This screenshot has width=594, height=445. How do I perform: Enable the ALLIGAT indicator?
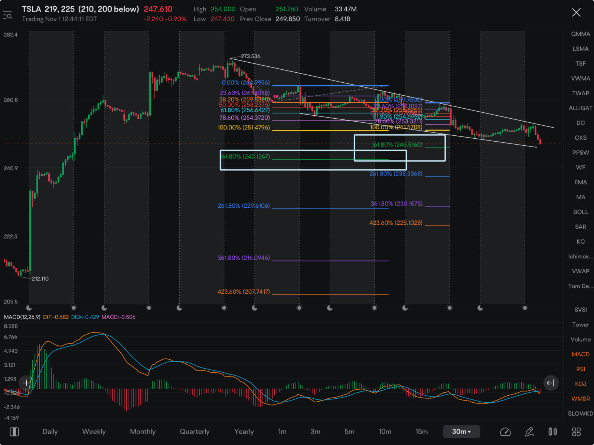(581, 108)
